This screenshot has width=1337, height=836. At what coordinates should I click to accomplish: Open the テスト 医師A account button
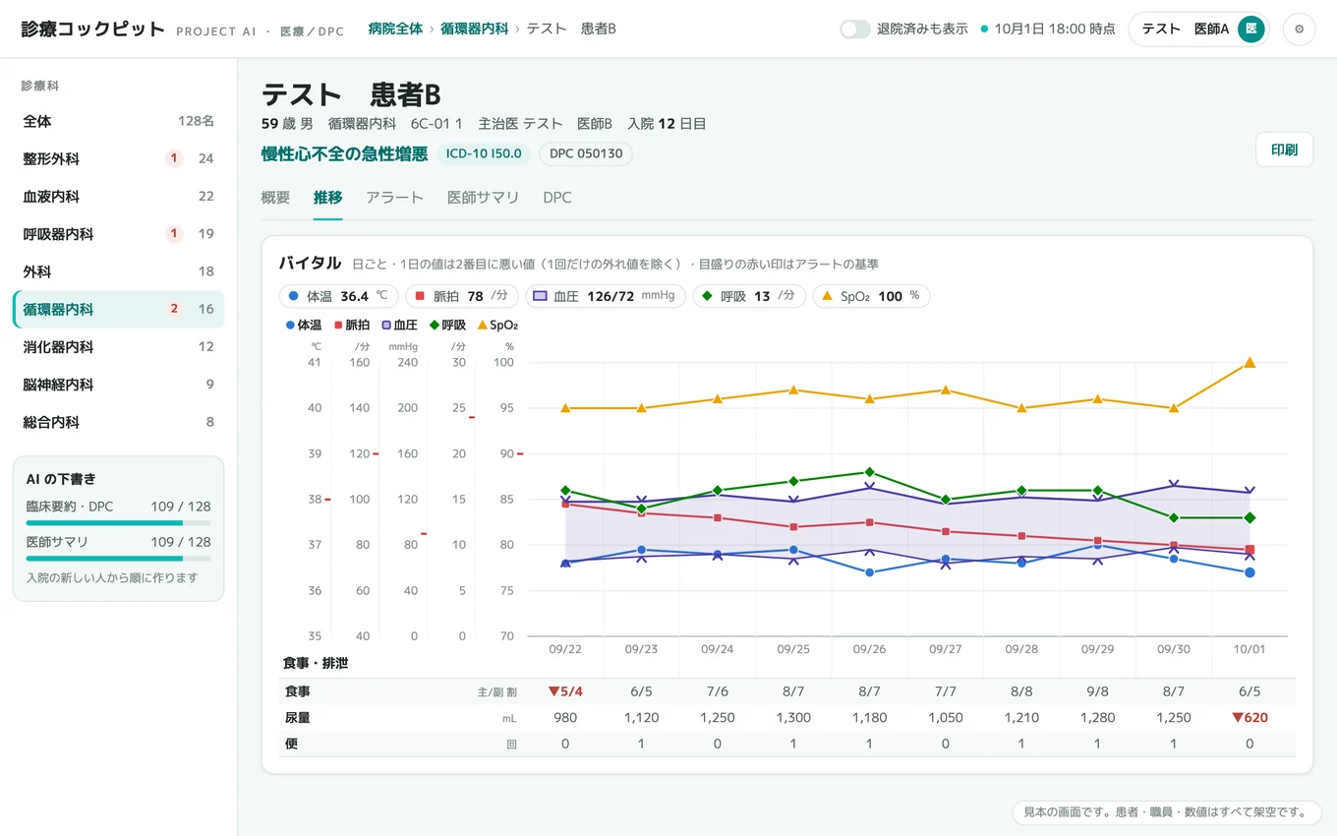[1198, 30]
